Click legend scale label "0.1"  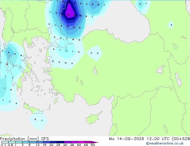[x=3, y=145]
